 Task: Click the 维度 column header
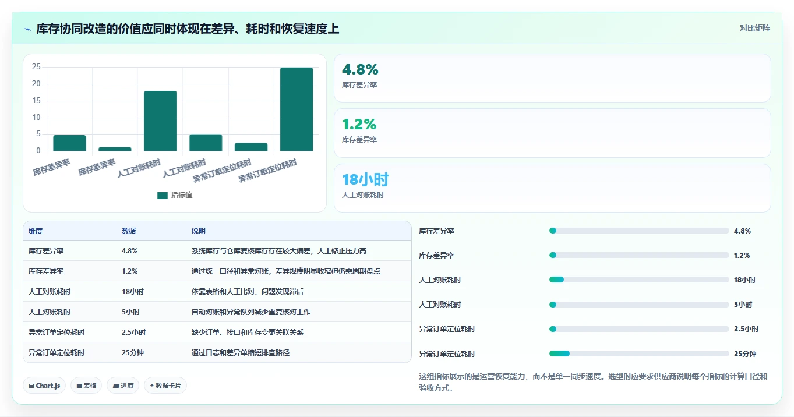[x=36, y=231]
